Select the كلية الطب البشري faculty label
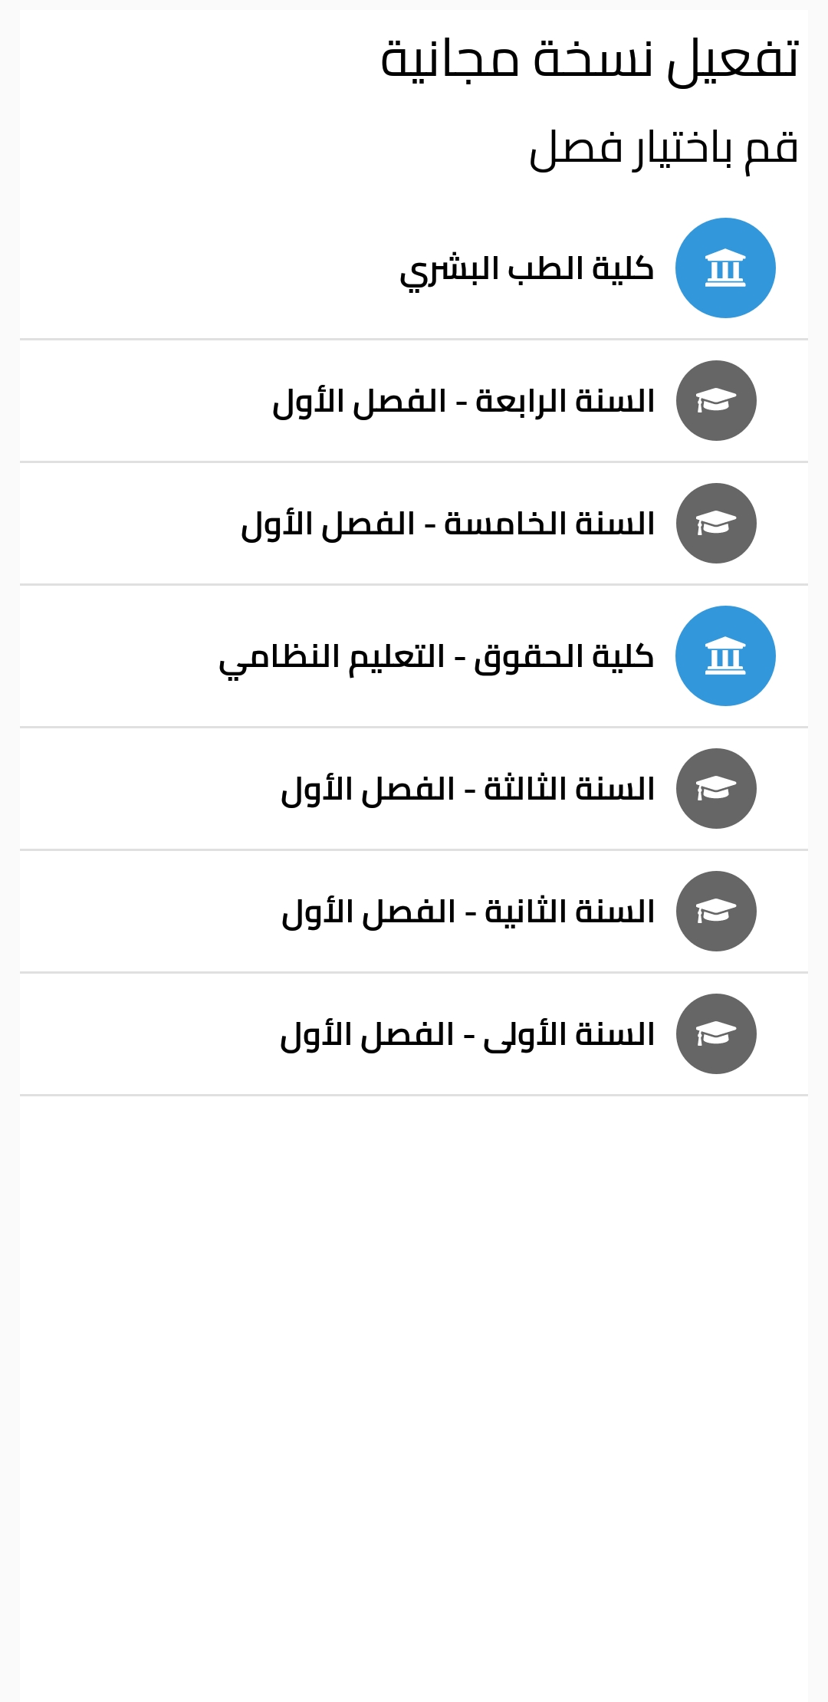 (526, 270)
